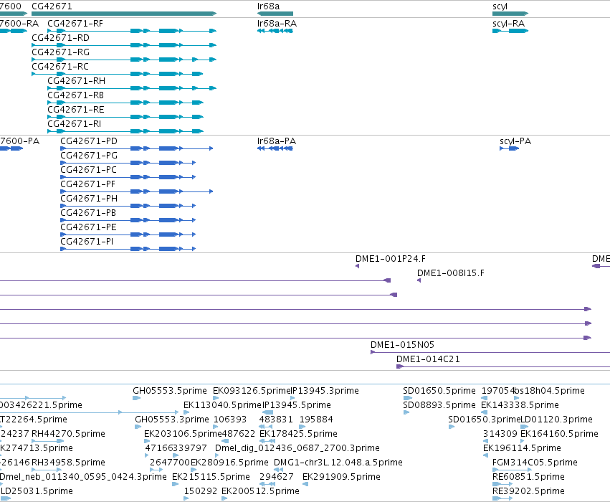The image size is (610, 502).
Task: Select EST label EK093126.5prime
Action: click(x=252, y=391)
